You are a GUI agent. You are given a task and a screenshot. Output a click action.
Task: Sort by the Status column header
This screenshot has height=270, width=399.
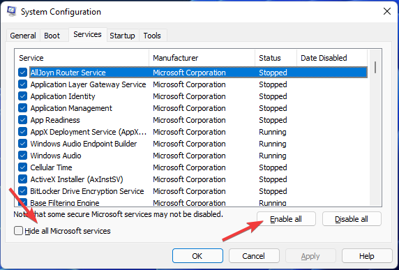click(x=276, y=58)
